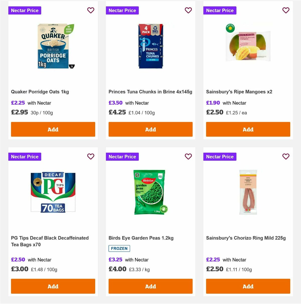The width and height of the screenshot is (301, 304).
Task: Favorite the Birds Eye Garden Peas
Action: (x=188, y=156)
